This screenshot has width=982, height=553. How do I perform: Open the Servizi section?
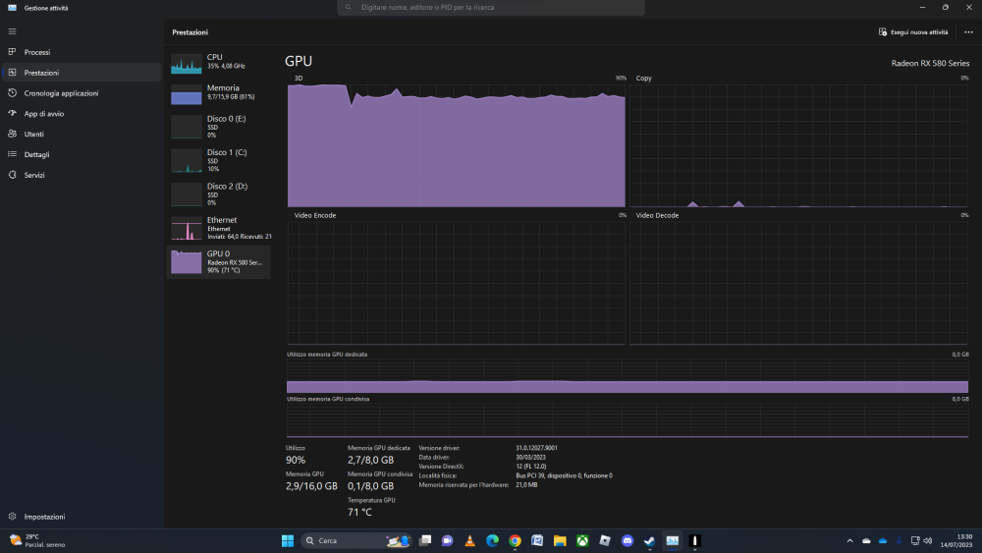point(82,175)
